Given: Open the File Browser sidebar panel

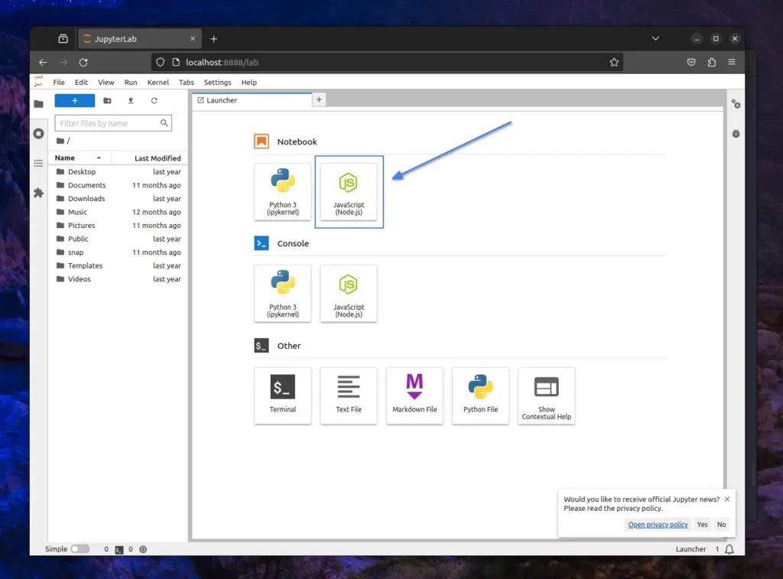Looking at the screenshot, I should coord(38,104).
